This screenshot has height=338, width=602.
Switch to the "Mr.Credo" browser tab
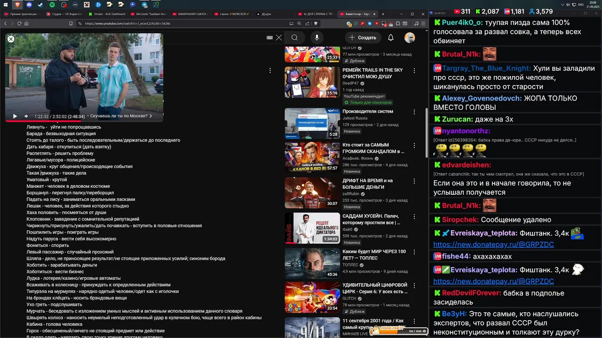coord(148,14)
